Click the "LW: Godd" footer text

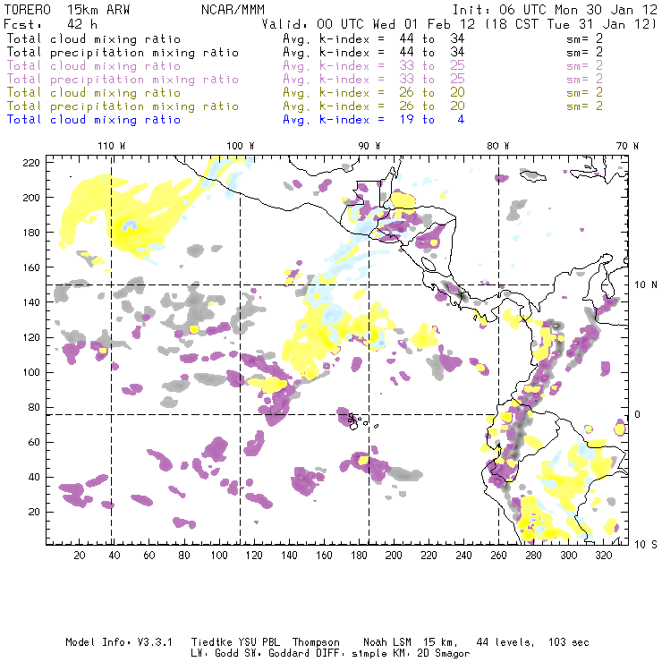pos(215,653)
